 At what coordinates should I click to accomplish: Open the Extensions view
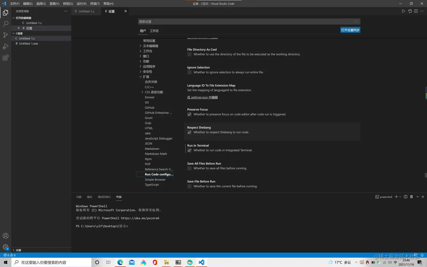coord(5,58)
